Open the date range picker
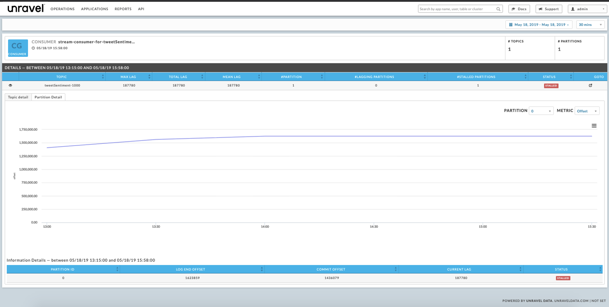609x307 pixels. pos(539,25)
